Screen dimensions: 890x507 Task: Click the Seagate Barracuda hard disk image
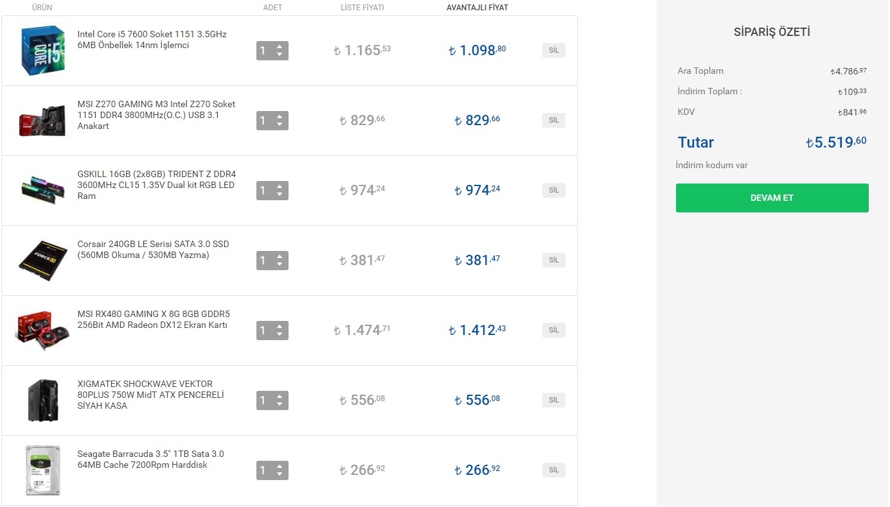tap(42, 470)
